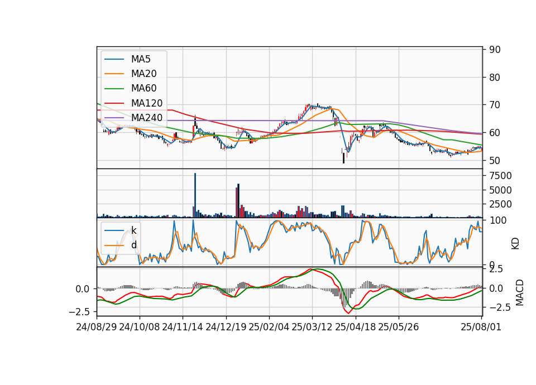The width and height of the screenshot is (536, 385).
Task: Click the MA240 legend label
Action: (x=147, y=118)
